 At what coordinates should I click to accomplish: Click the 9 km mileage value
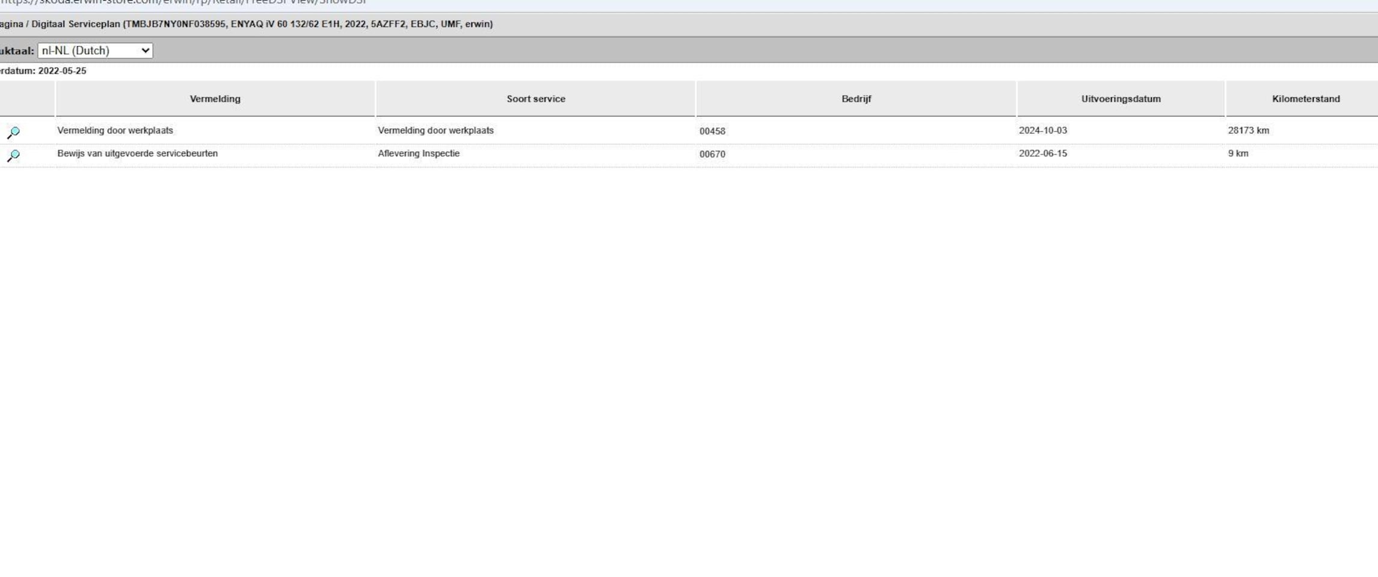point(1238,153)
